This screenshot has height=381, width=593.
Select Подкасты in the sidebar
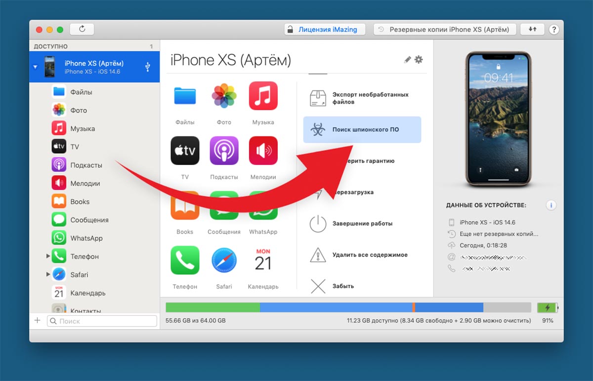pos(95,165)
